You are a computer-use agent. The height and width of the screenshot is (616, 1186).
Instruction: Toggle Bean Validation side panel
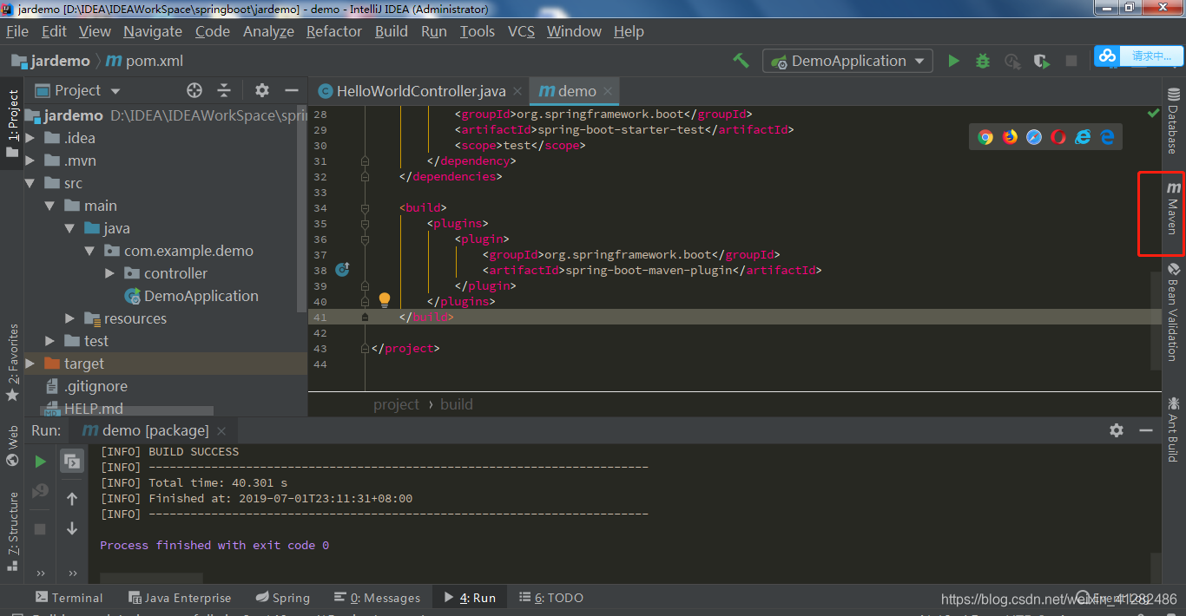point(1173,312)
